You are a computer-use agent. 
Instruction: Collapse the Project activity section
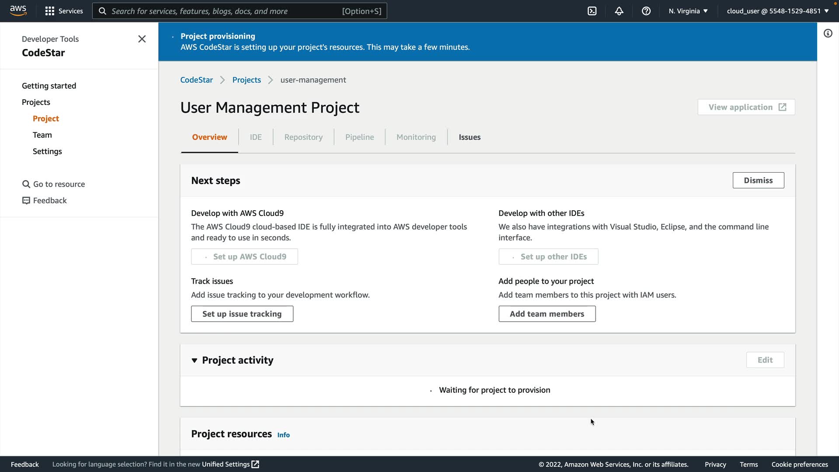click(194, 360)
